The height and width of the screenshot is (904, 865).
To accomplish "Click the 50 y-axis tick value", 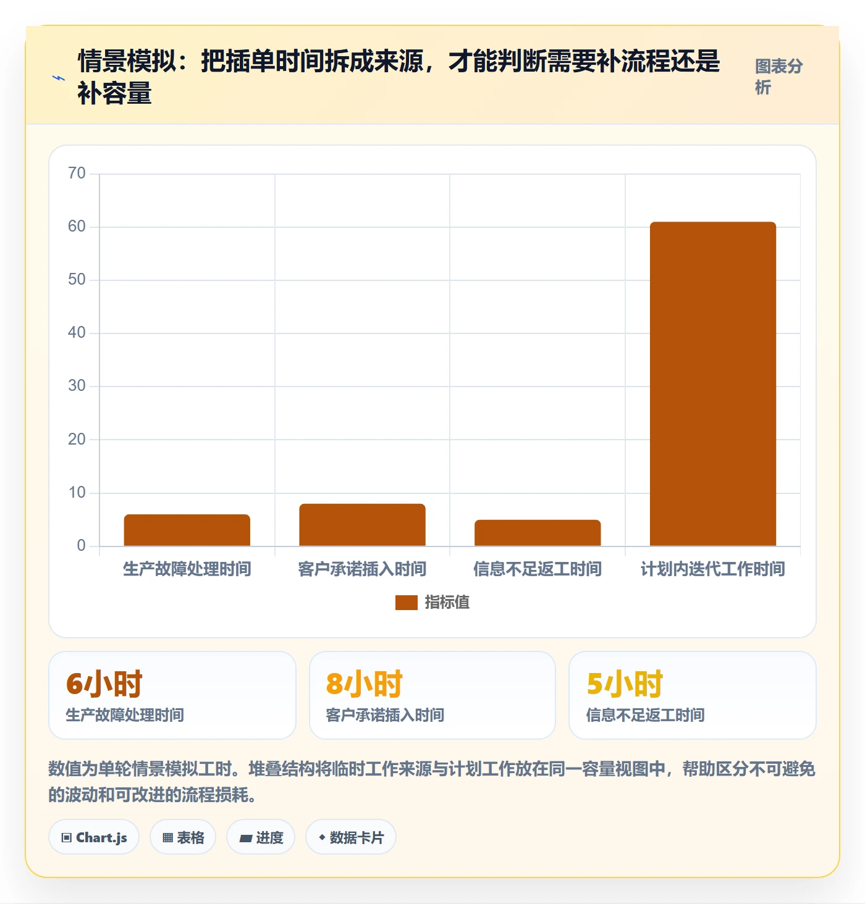I will (x=77, y=280).
